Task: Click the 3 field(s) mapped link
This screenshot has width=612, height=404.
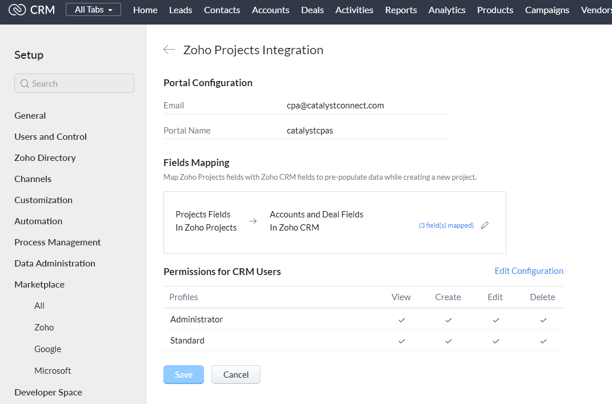Action: click(446, 225)
